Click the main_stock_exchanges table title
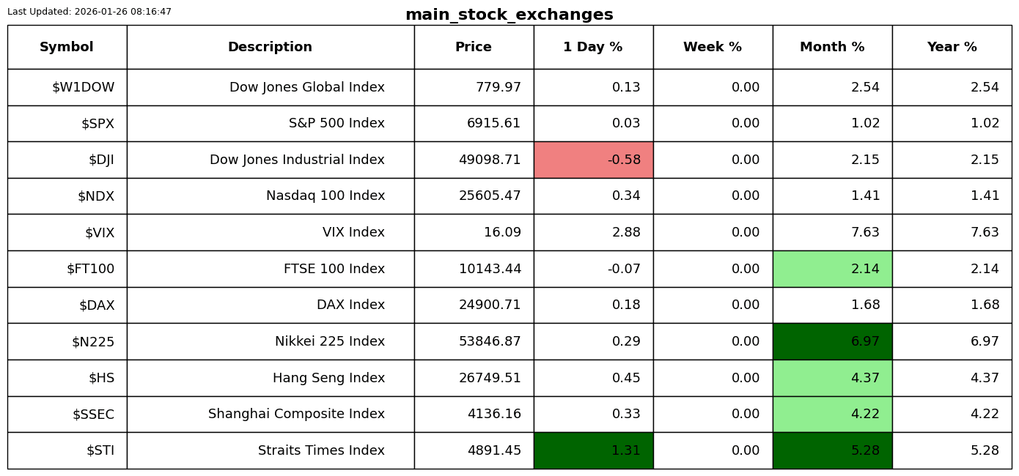 (509, 15)
